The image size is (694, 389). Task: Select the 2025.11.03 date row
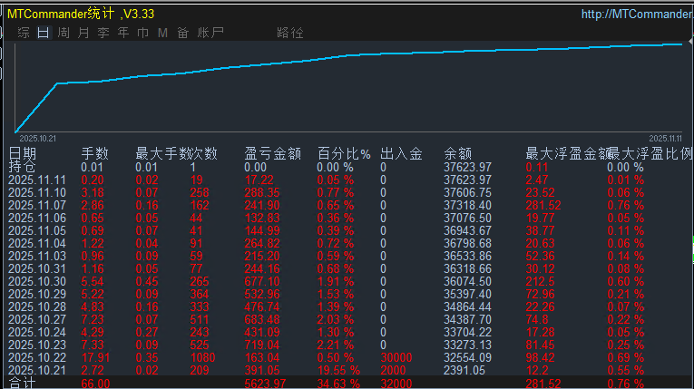pyautogui.click(x=37, y=257)
